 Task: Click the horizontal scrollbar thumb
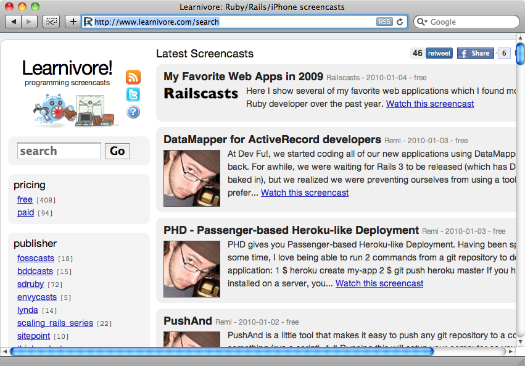[222, 352]
